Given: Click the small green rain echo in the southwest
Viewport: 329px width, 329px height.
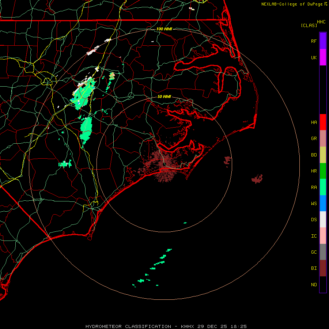Looking at the screenshot, I should pos(65,164).
